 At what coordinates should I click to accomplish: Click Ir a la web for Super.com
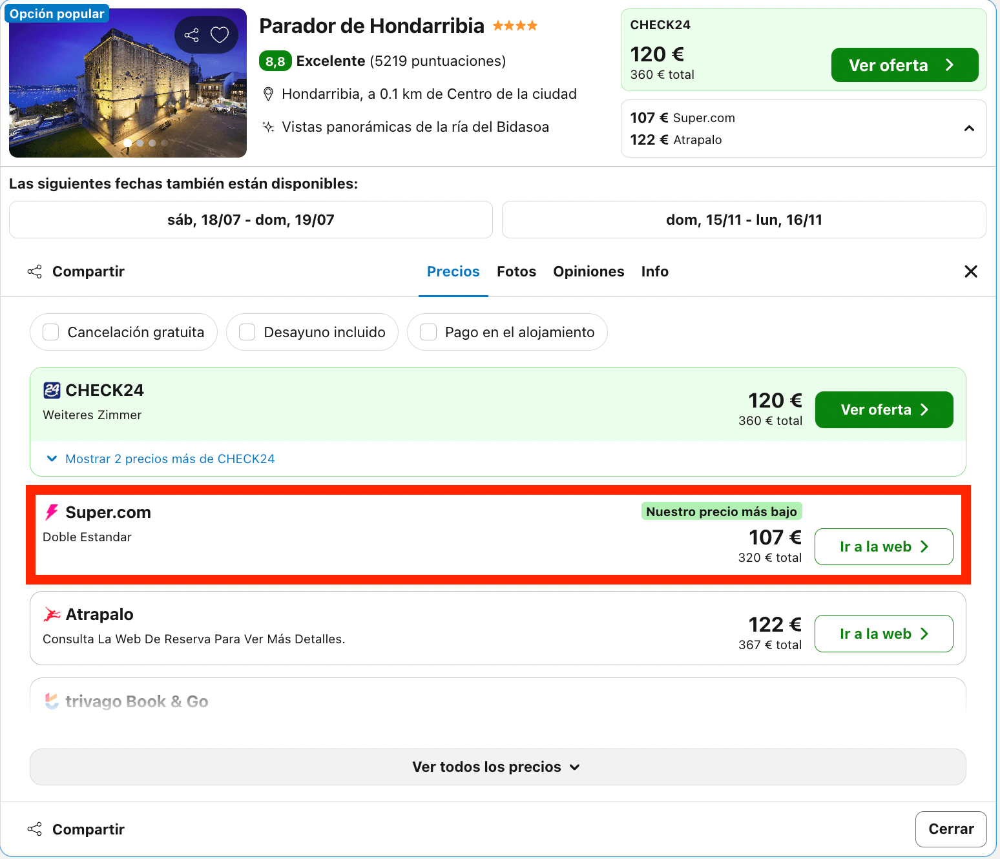(884, 547)
